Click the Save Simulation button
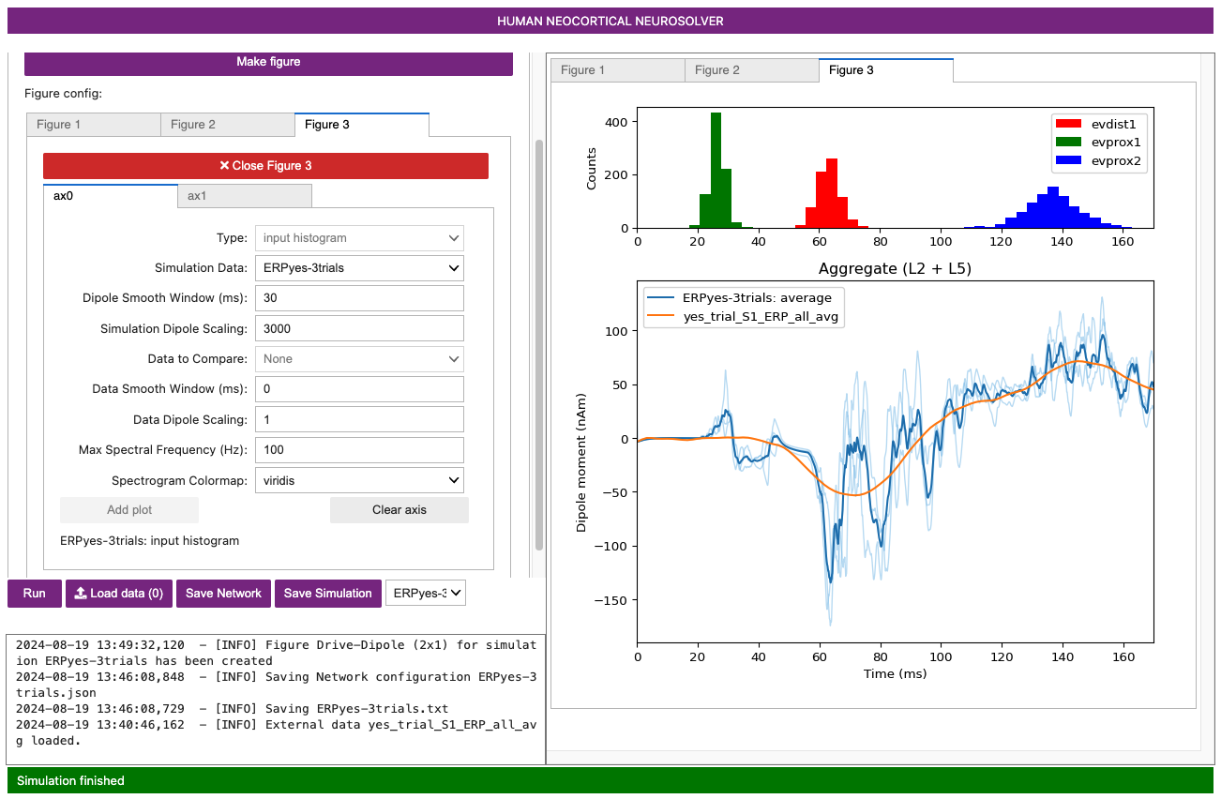 coord(328,594)
